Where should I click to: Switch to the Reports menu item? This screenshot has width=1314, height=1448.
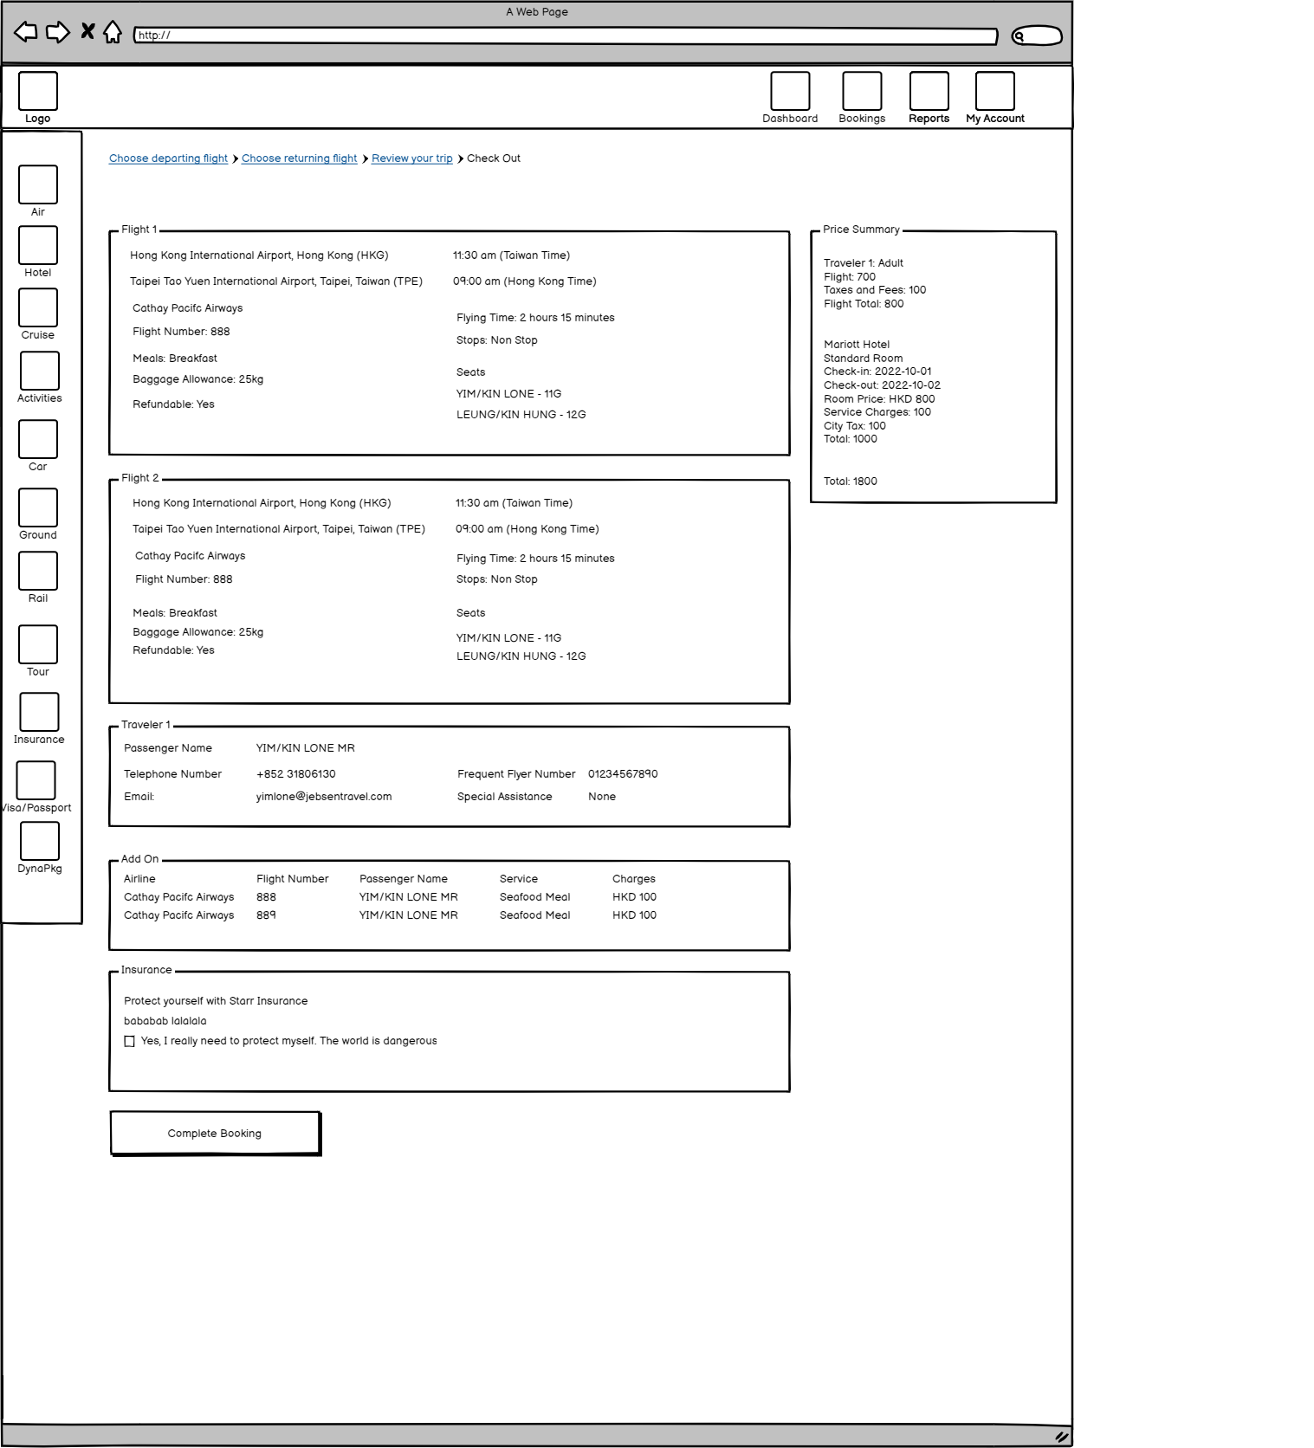[929, 91]
